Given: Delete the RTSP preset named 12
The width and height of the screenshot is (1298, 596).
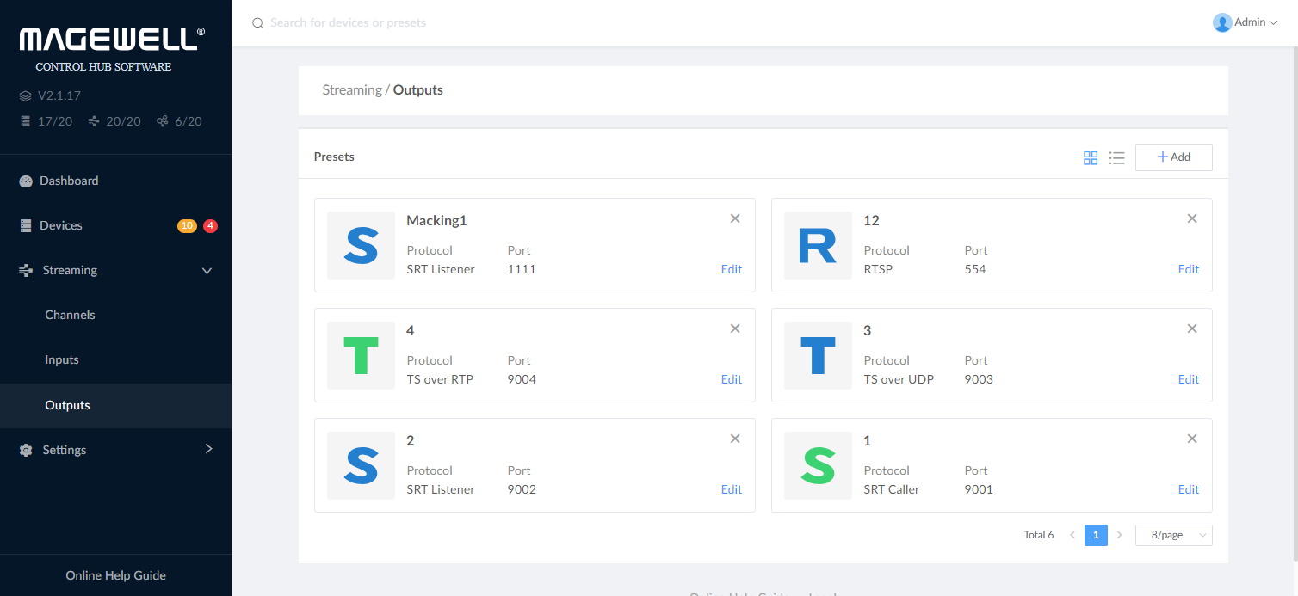Looking at the screenshot, I should click(1192, 218).
